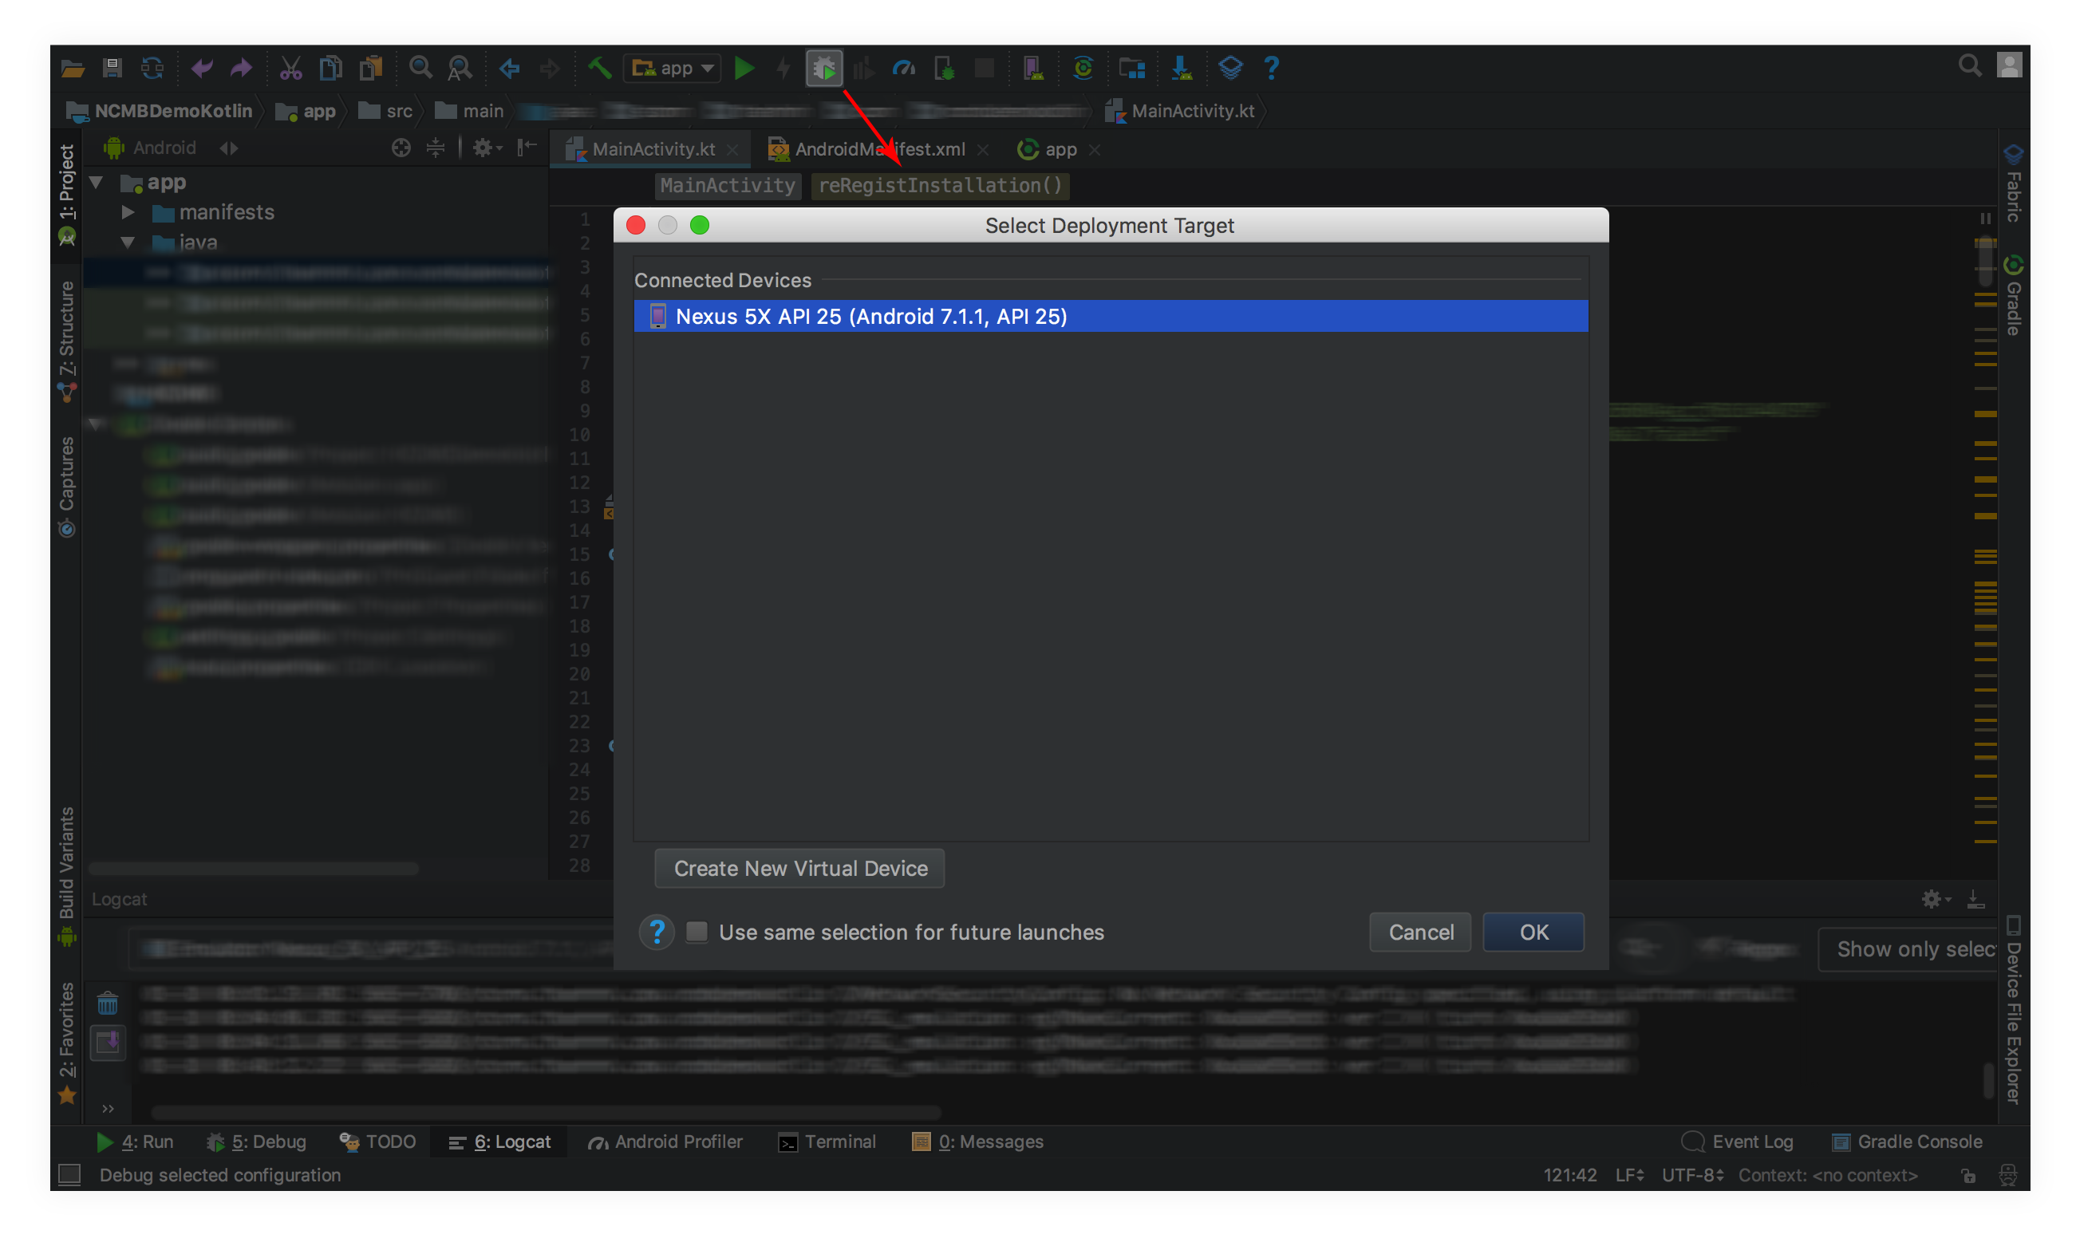Click the green Run app icon

pos(744,69)
